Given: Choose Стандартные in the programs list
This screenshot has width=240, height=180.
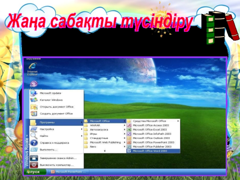Looking at the screenshot, I should [x=99, y=138].
